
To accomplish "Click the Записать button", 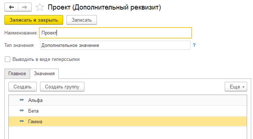I will (x=82, y=20).
